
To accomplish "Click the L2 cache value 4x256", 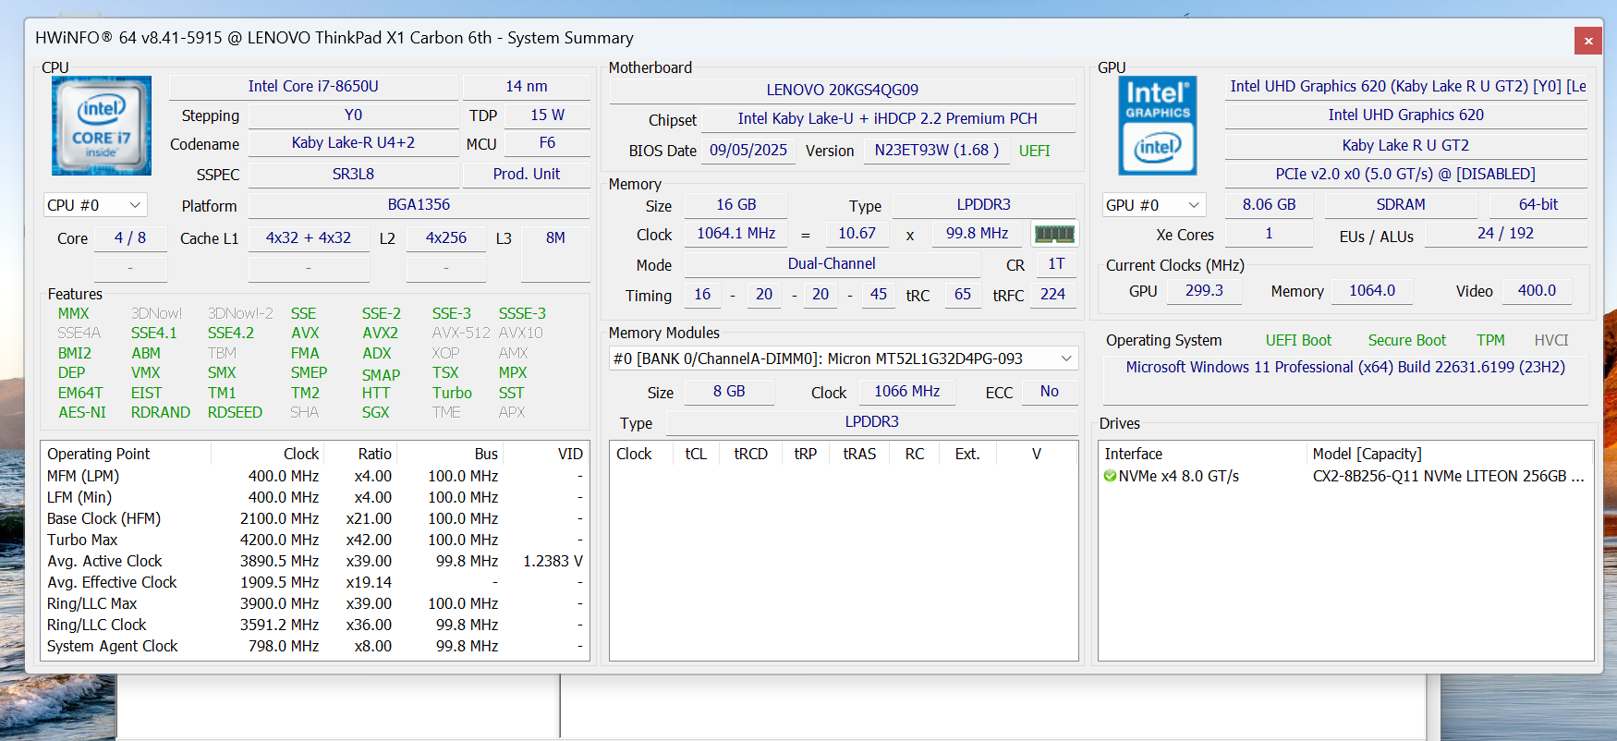I will pos(446,237).
